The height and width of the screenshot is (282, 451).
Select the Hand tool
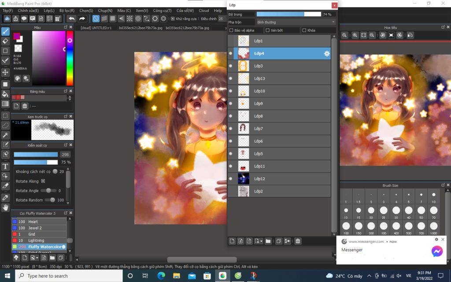tap(5, 208)
